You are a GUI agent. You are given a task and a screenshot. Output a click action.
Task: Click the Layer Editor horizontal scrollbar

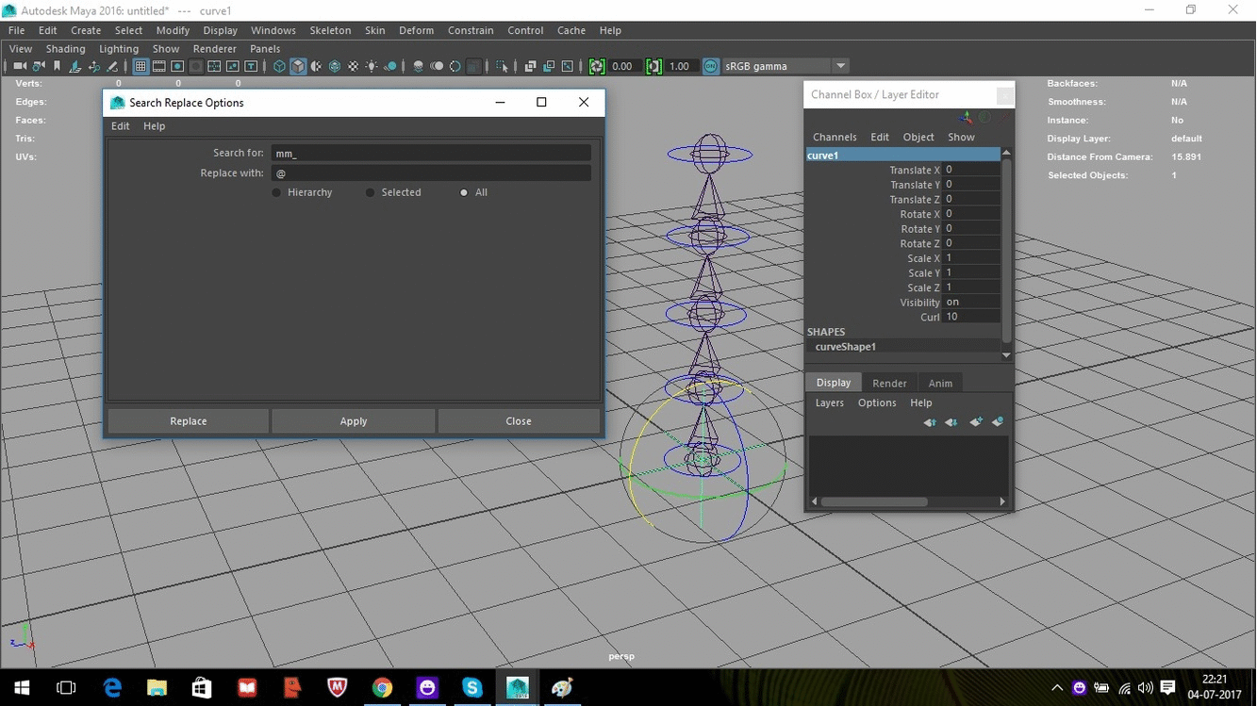(873, 501)
